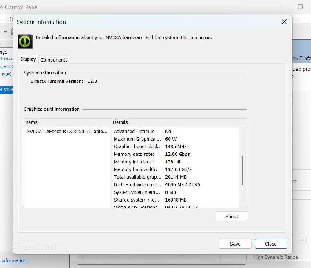
Task: Save the system information
Action: 235,244
